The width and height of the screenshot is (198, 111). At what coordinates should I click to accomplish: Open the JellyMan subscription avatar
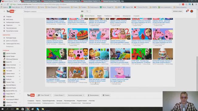4,105
